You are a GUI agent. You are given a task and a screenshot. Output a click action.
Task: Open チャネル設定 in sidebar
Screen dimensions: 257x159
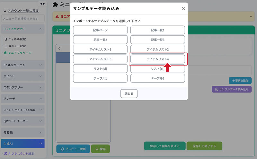17,39
